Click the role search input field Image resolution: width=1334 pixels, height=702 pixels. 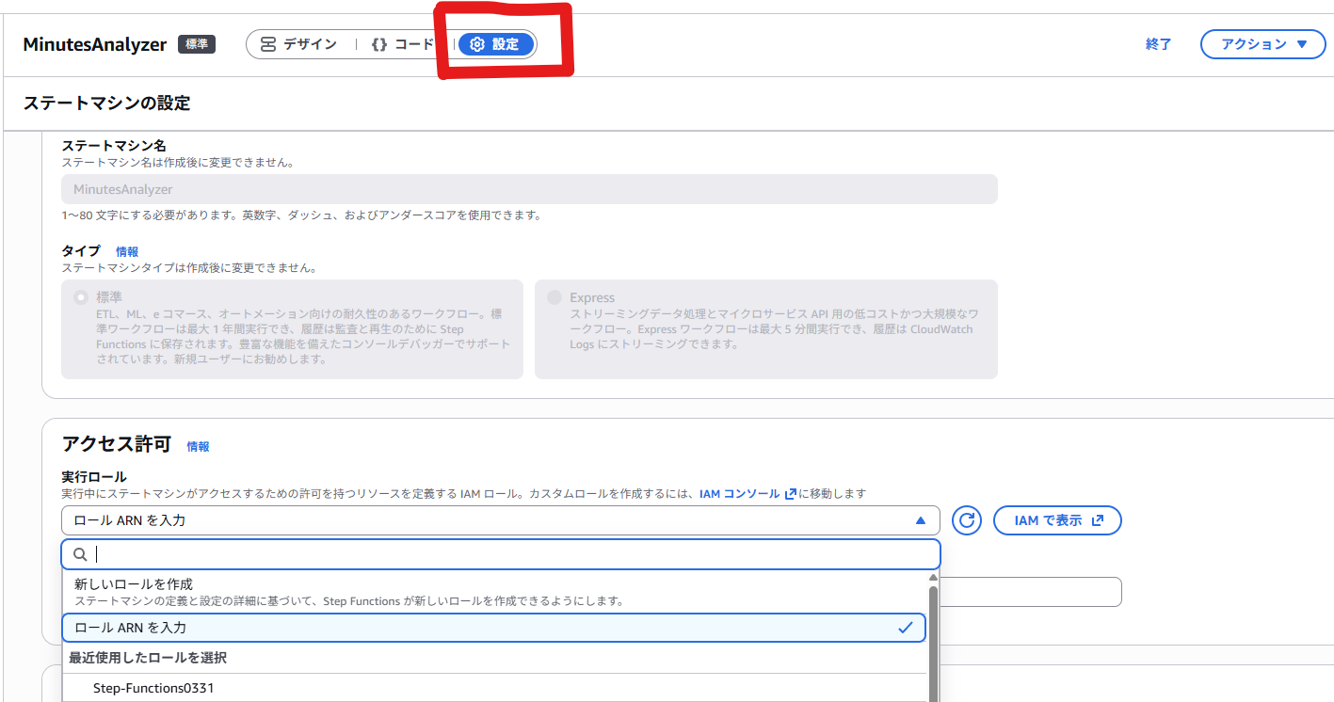click(x=501, y=554)
